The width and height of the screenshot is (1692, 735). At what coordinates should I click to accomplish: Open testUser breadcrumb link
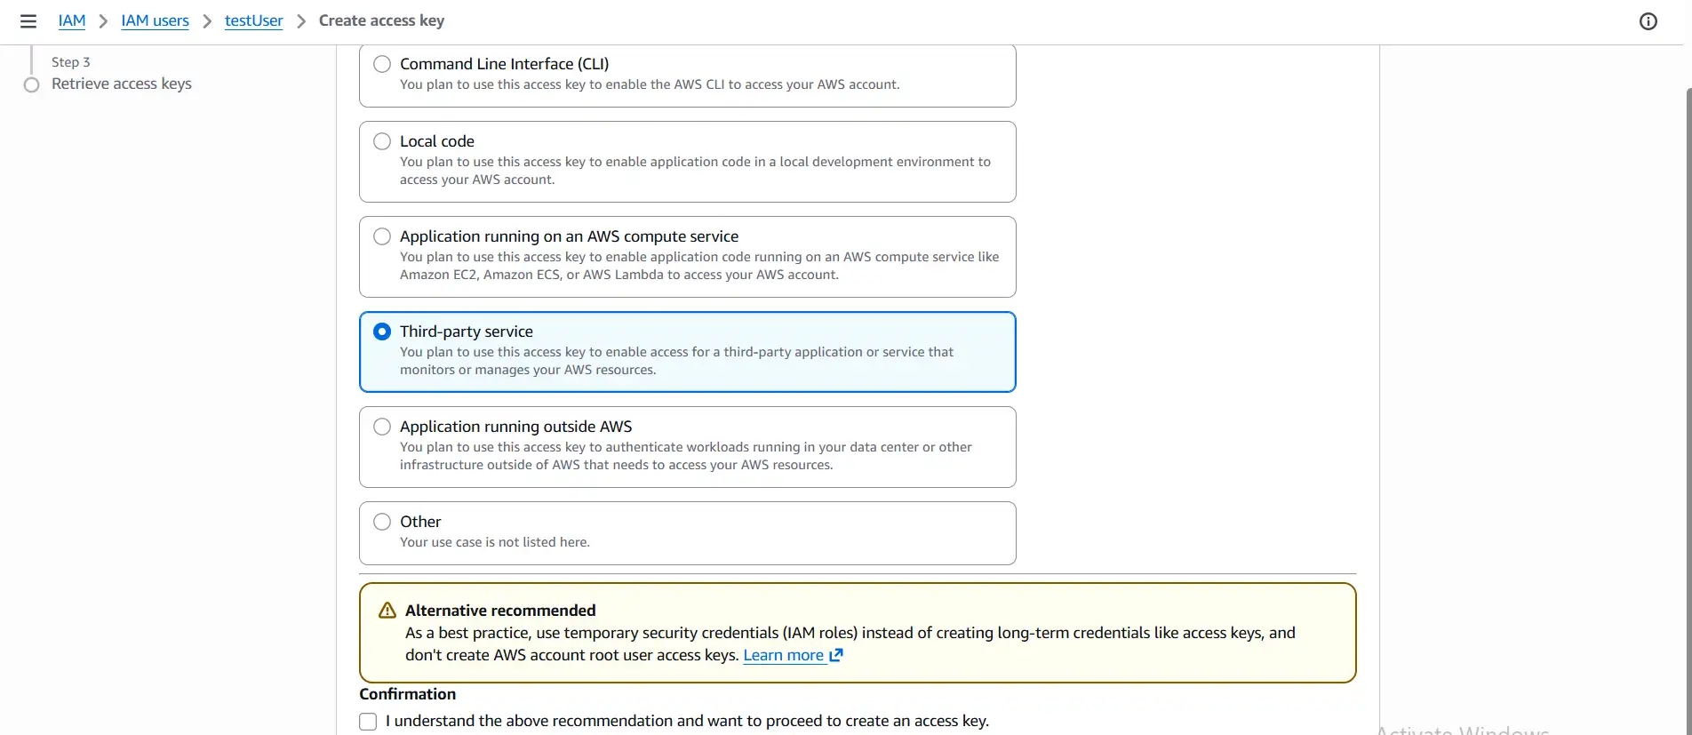254,20
